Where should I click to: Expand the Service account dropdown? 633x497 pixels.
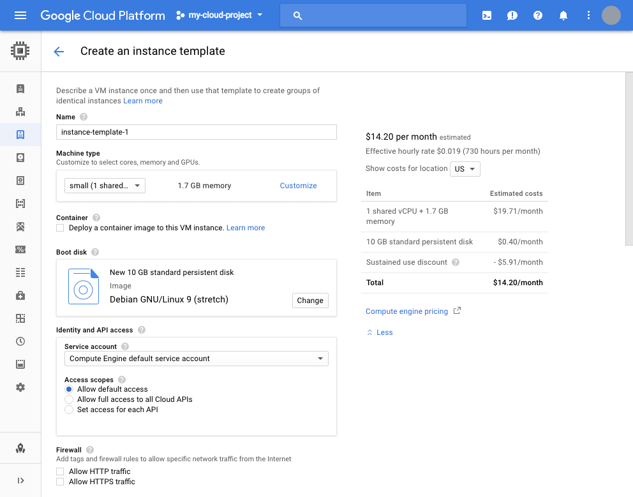coord(196,359)
